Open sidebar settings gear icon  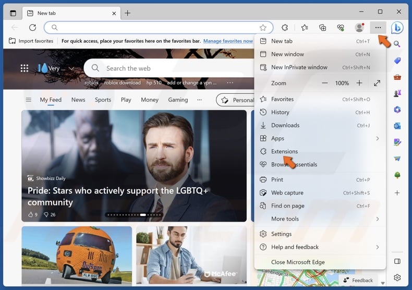[397, 277]
